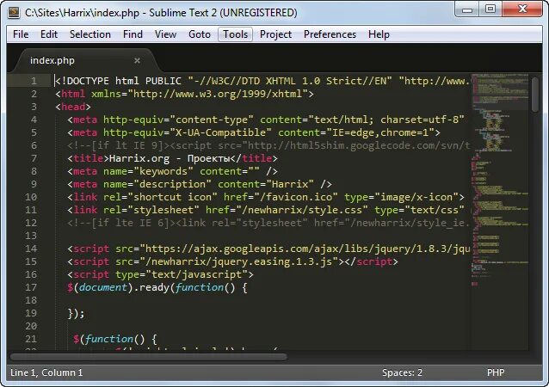Click googleapis jquery URL on line 14

[x=305, y=249]
